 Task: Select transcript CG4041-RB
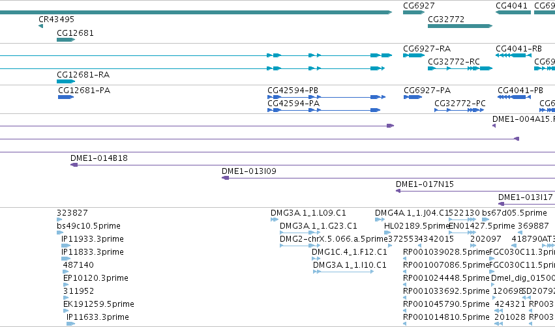[x=514, y=55]
